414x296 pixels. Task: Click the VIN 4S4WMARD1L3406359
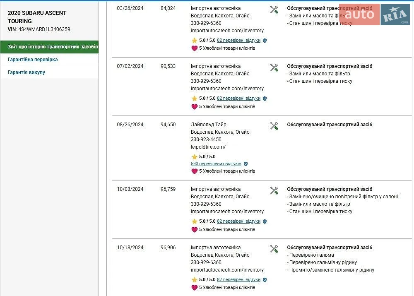point(44,29)
